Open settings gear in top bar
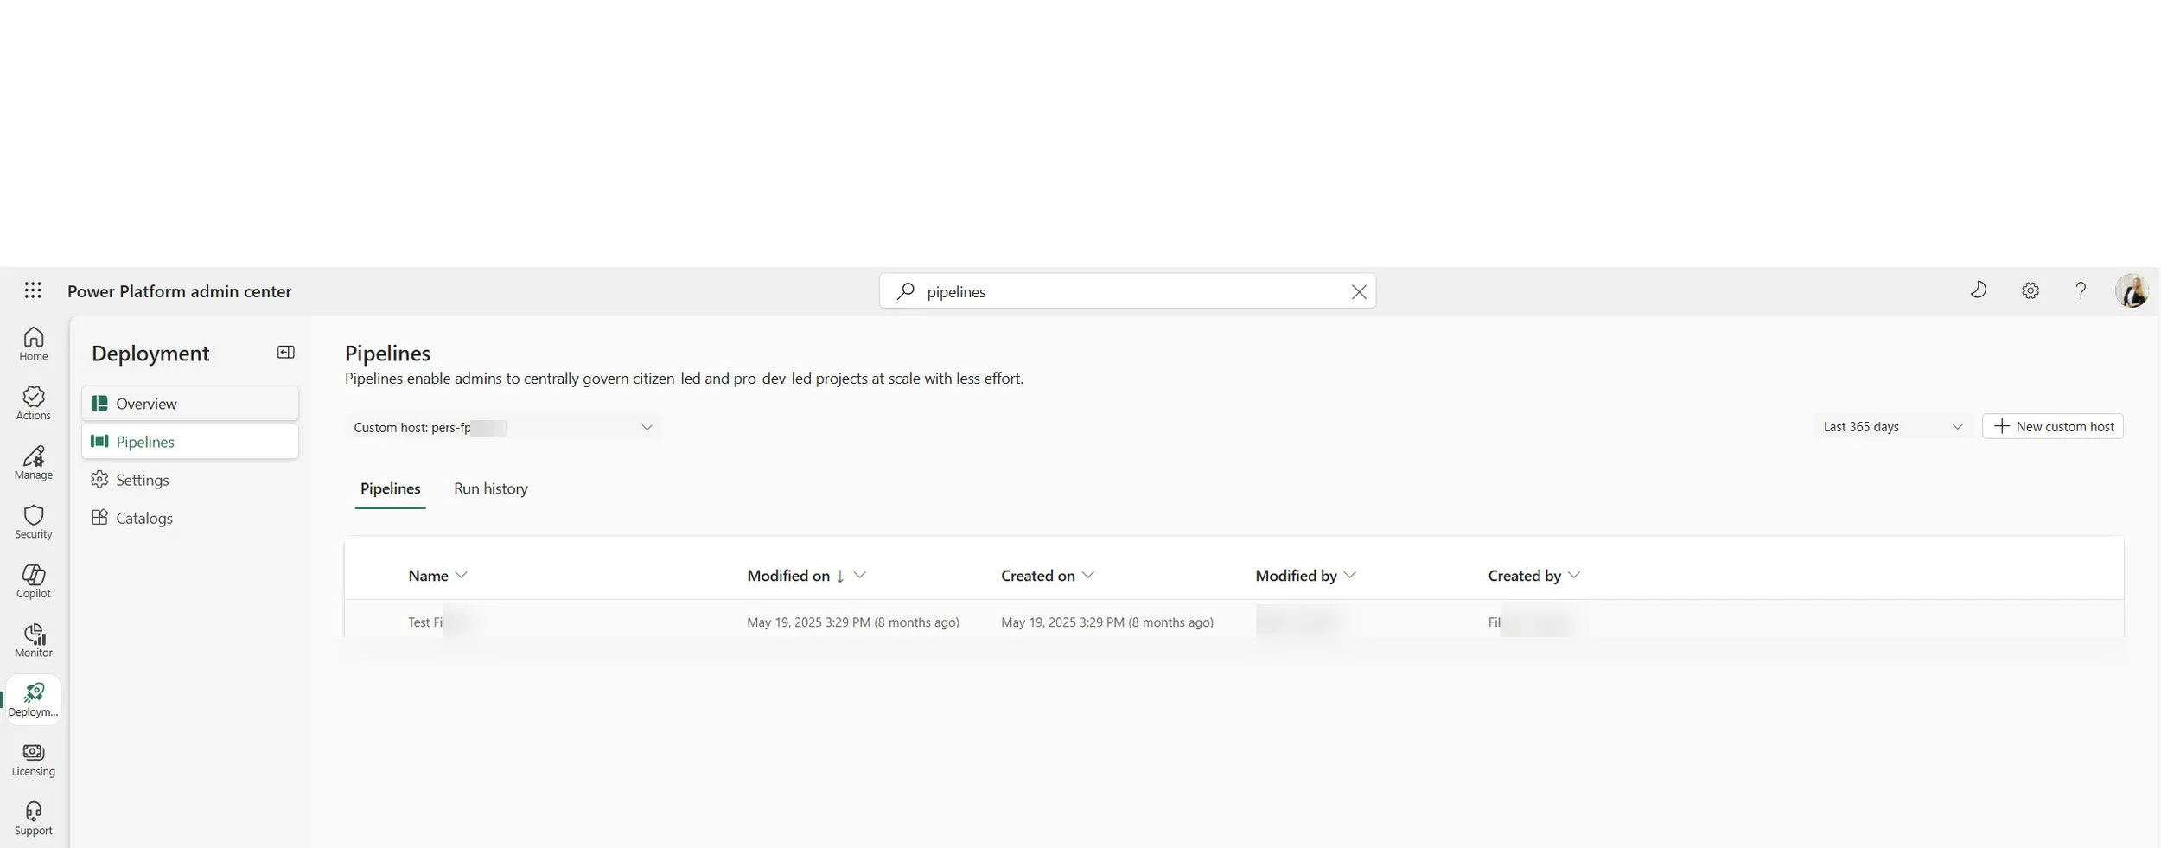The width and height of the screenshot is (2161, 848). (x=2030, y=290)
